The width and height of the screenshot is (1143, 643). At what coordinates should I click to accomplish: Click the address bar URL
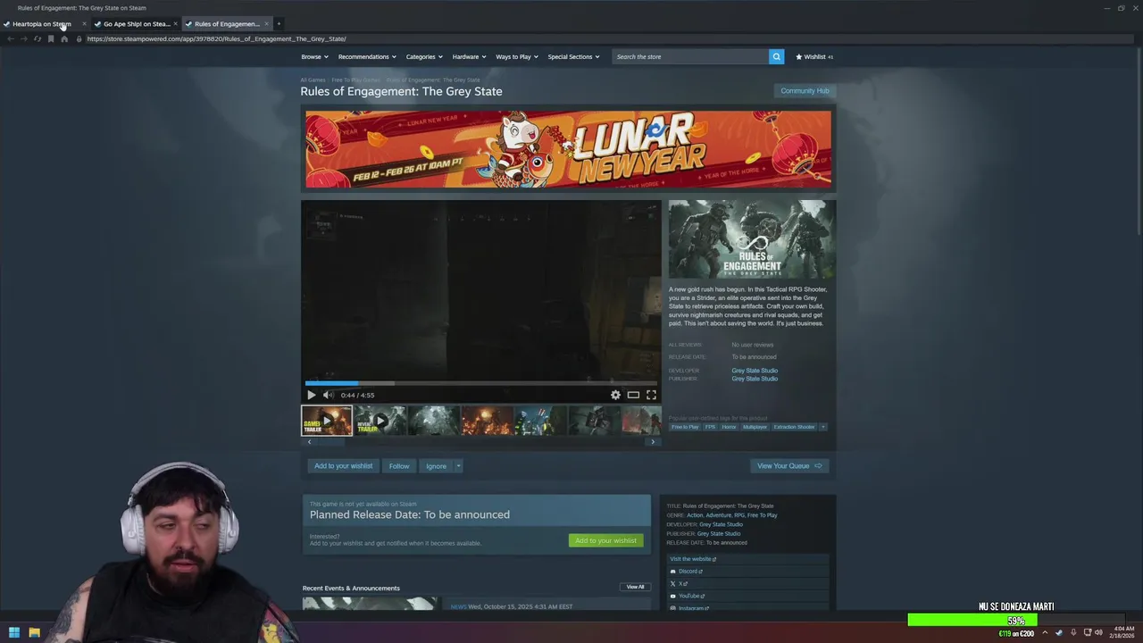pos(216,39)
